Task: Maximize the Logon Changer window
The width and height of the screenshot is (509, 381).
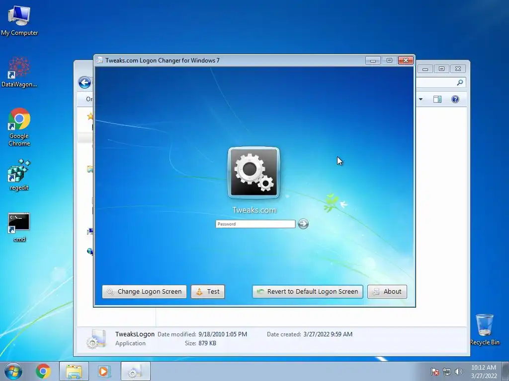Action: [389, 60]
